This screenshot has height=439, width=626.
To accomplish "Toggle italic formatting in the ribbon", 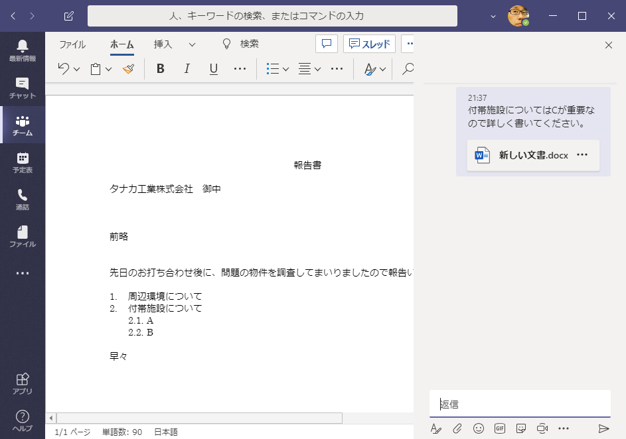I will tap(187, 69).
